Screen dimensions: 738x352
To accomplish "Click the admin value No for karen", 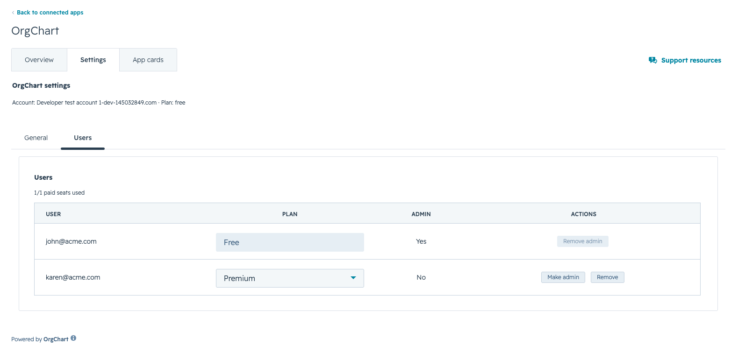I will coord(421,277).
